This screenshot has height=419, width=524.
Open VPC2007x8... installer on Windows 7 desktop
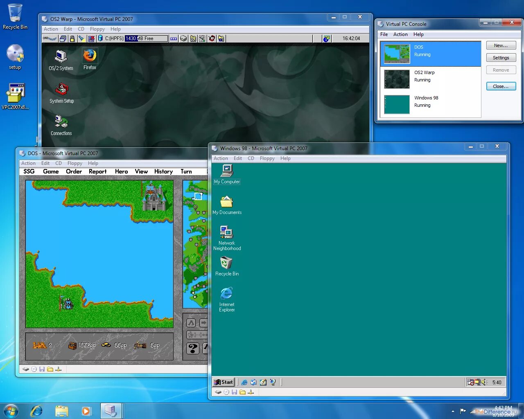click(16, 97)
